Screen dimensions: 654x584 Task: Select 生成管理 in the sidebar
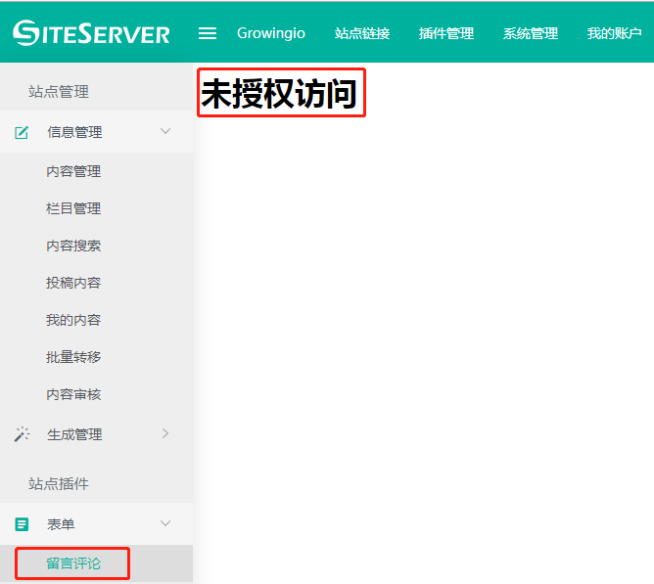coord(74,434)
